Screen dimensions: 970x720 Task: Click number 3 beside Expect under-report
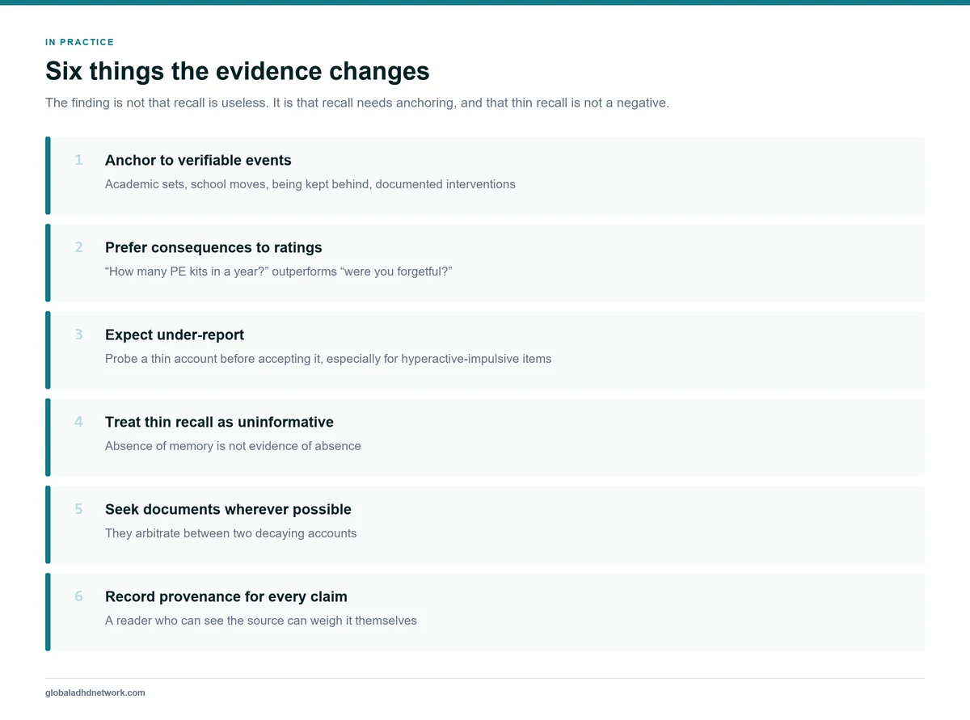coord(78,335)
